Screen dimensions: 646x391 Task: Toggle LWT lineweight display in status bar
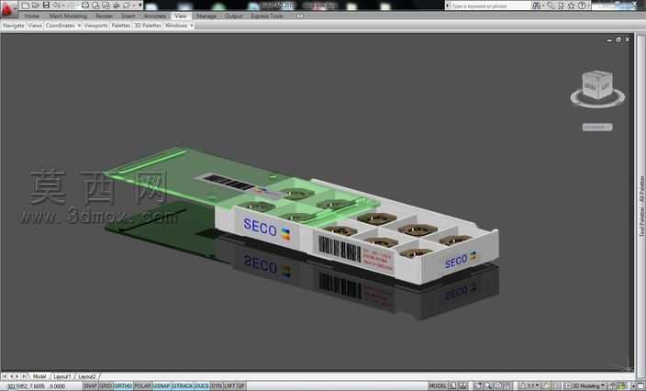click(x=229, y=386)
